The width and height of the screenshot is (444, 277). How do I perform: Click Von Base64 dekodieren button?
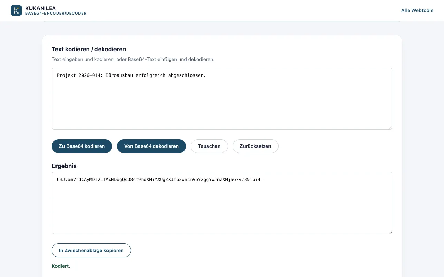151,146
